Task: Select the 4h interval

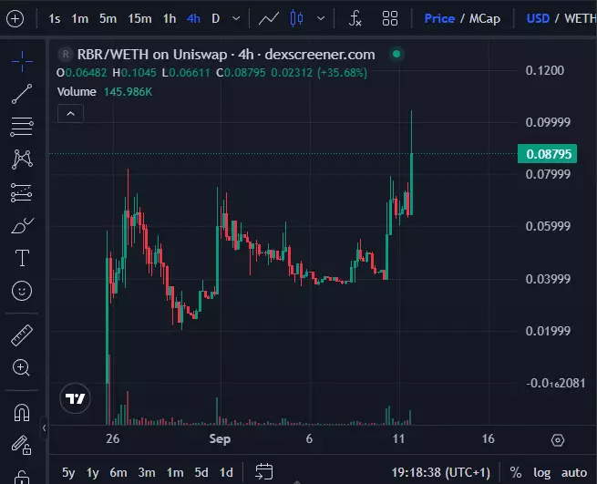Action: 193,18
